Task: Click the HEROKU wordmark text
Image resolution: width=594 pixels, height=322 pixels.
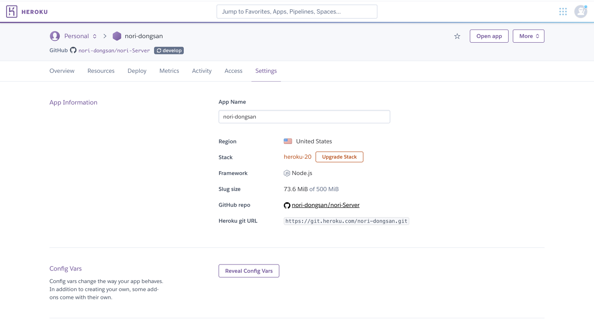Action: click(34, 12)
